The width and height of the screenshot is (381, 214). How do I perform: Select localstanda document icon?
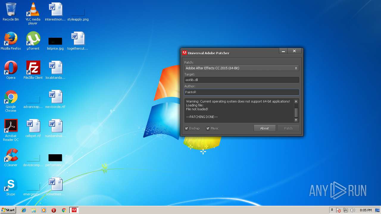pos(55,70)
